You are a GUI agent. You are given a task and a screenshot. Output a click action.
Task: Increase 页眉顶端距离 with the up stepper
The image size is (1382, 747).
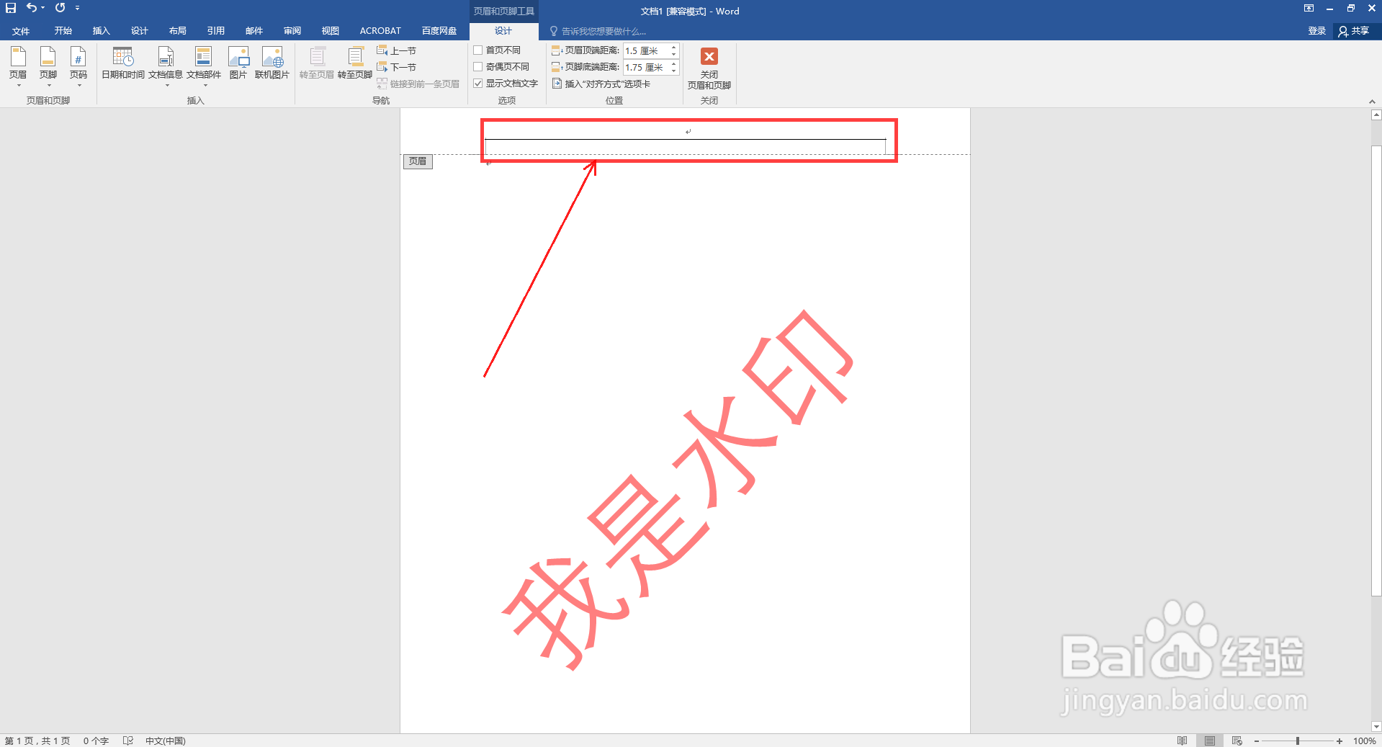(x=673, y=47)
